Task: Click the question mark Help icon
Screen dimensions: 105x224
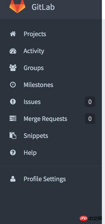Action: tap(13, 153)
